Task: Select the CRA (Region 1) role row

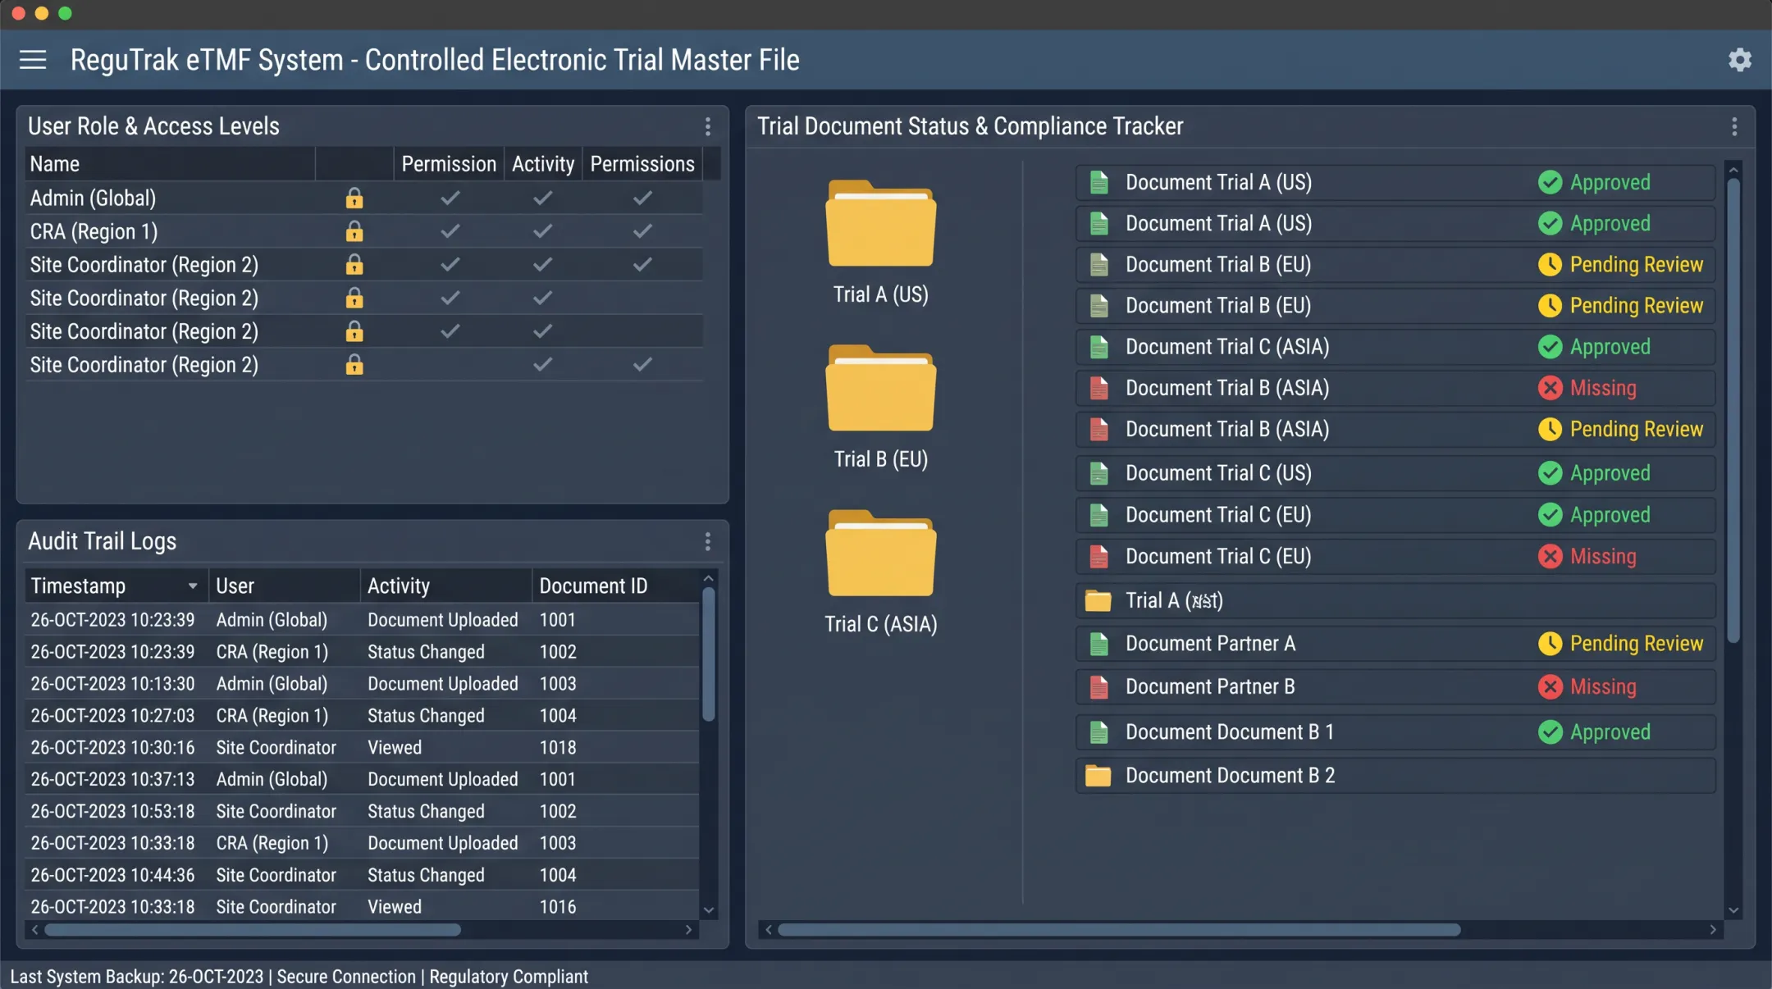Action: 364,231
